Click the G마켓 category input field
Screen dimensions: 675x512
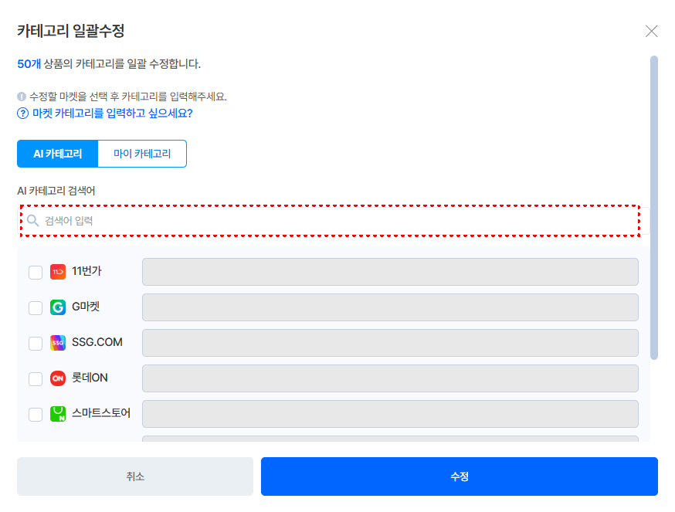point(390,307)
